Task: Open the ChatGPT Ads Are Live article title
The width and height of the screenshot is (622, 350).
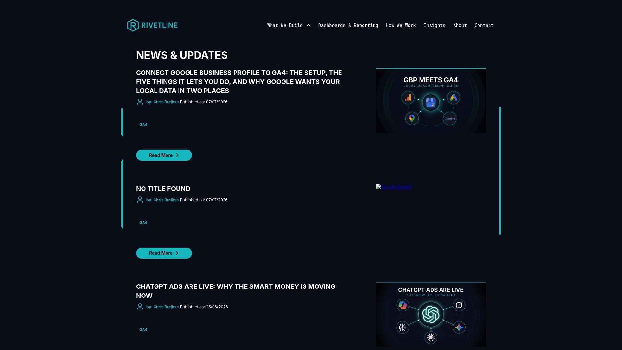Action: point(236,291)
